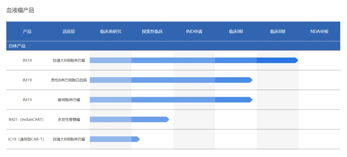Click the 临床前研究 column header

pos(111,31)
